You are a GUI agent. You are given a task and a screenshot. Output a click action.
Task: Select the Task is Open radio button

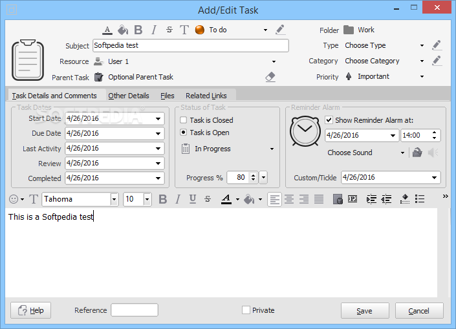pos(184,133)
